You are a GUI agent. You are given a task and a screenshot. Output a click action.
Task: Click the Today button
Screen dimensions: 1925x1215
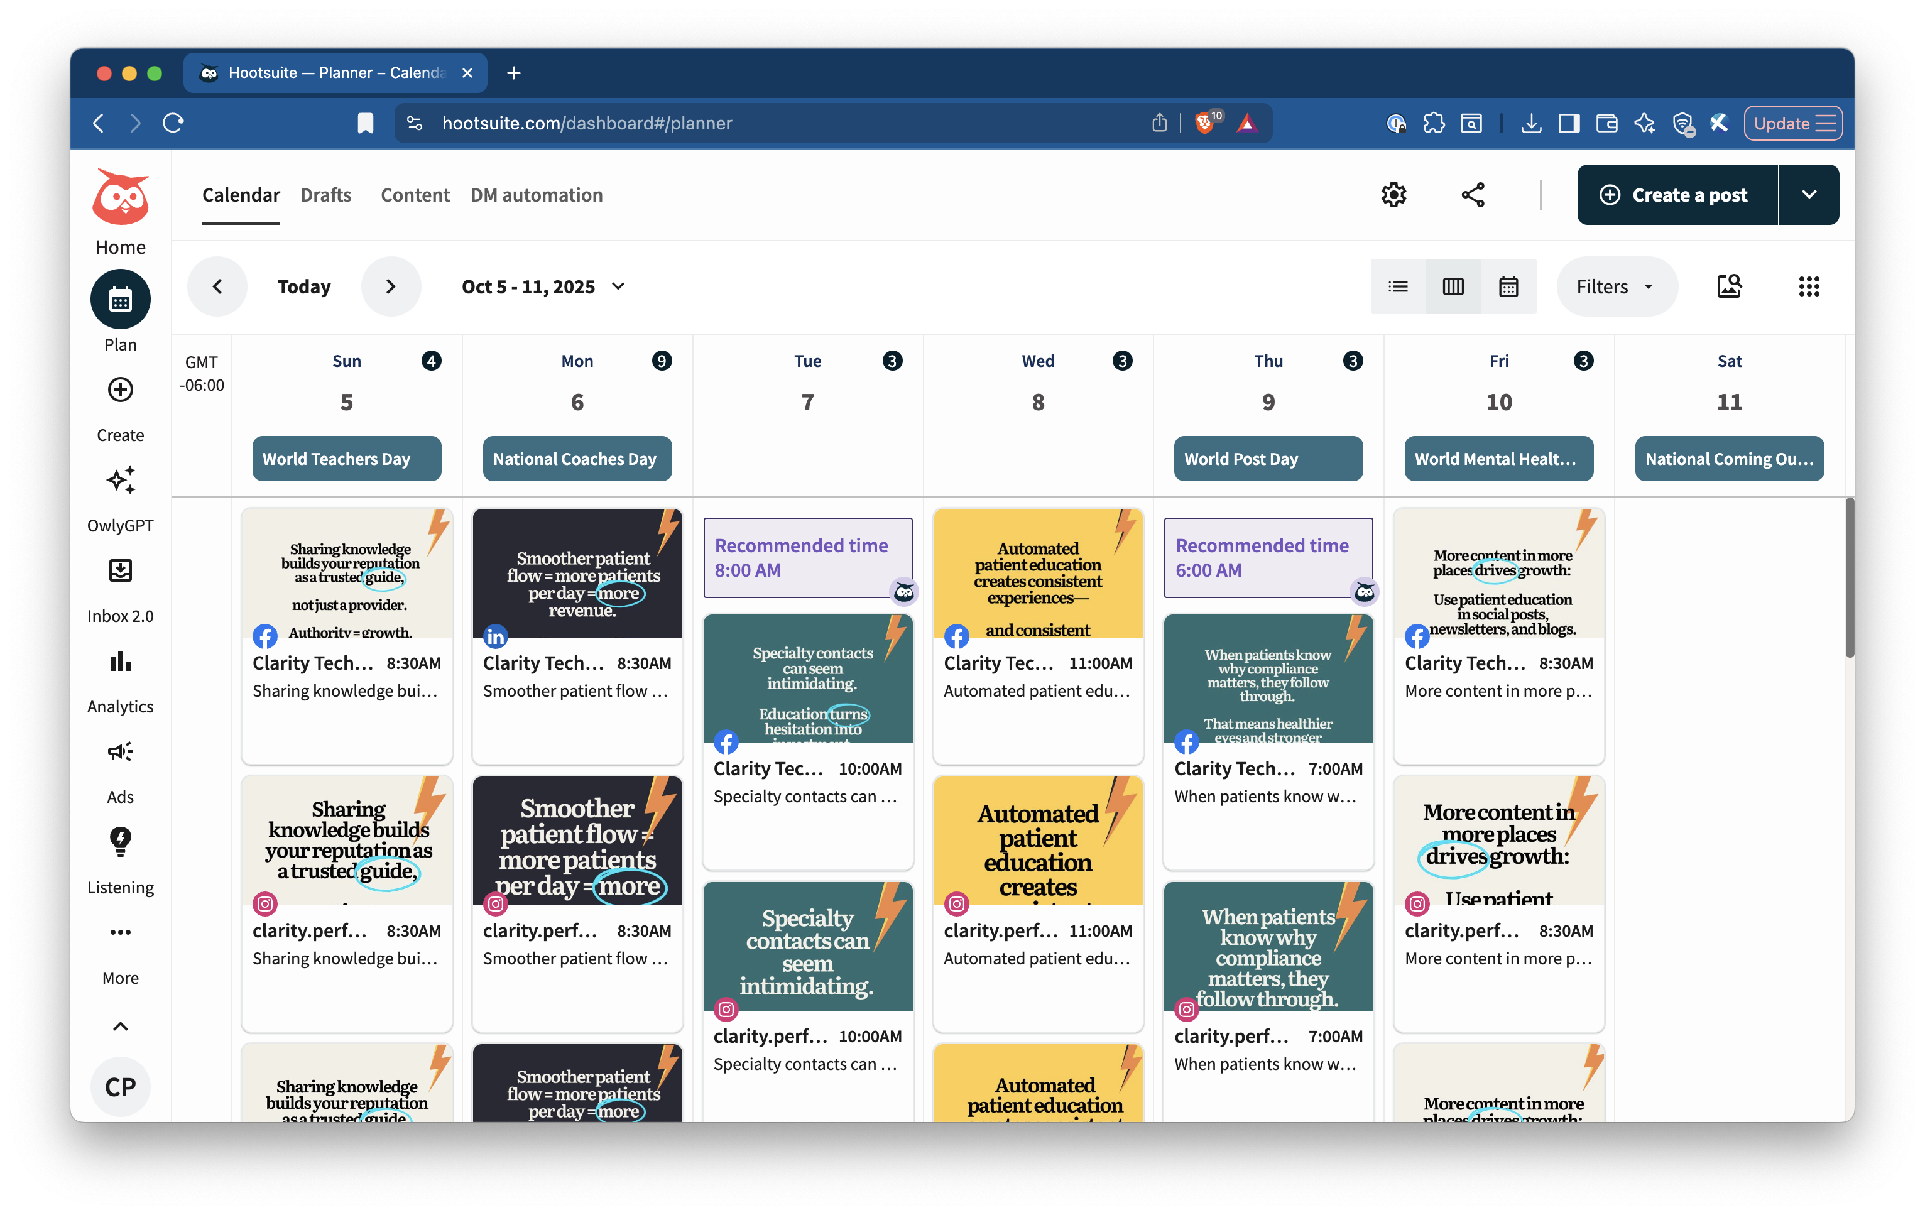pos(304,286)
